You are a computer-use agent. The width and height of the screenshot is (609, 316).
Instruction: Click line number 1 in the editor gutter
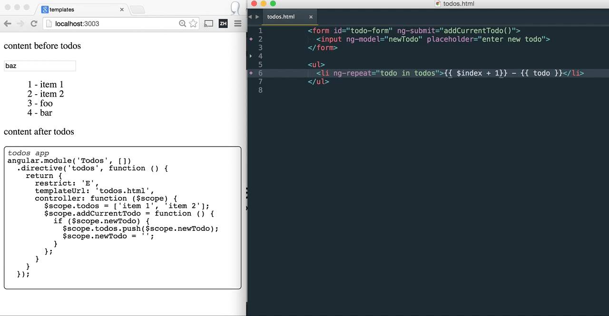260,30
